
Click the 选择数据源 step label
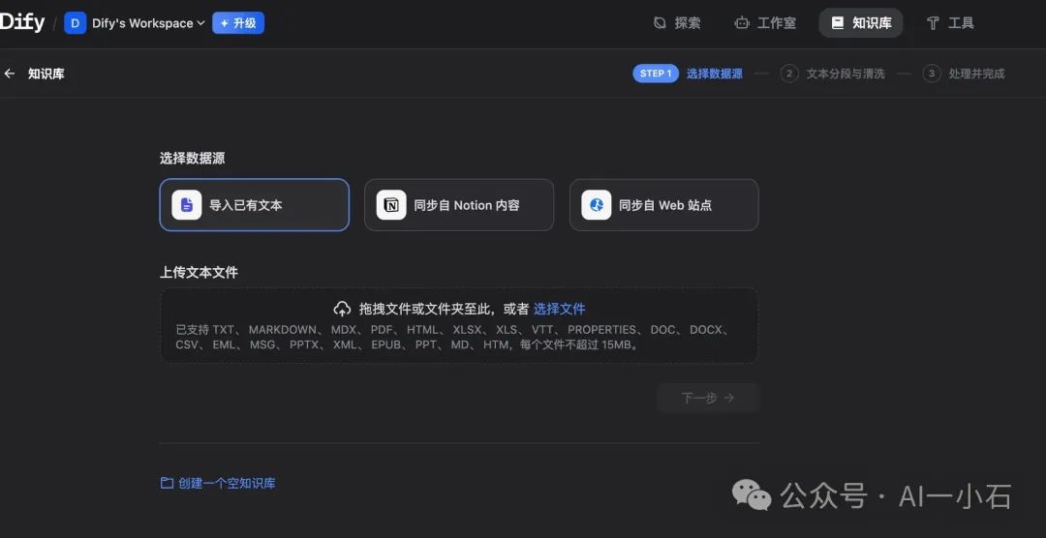point(715,74)
